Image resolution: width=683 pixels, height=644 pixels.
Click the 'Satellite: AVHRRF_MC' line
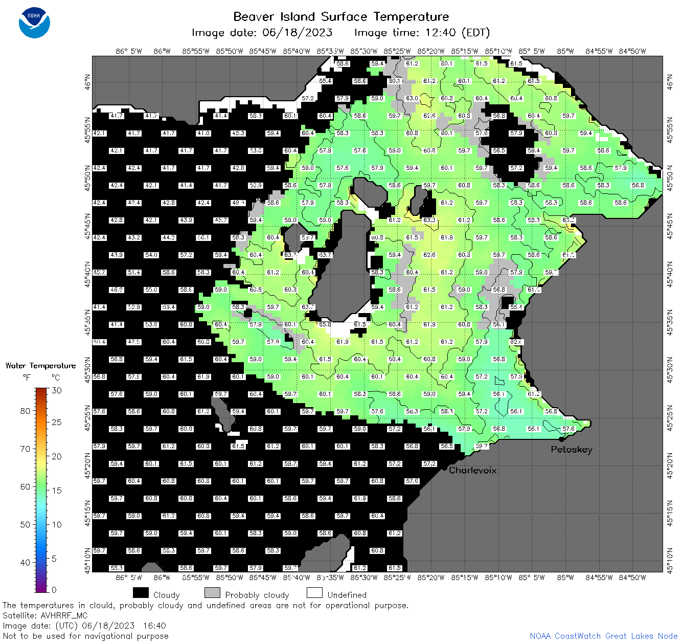[45, 616]
